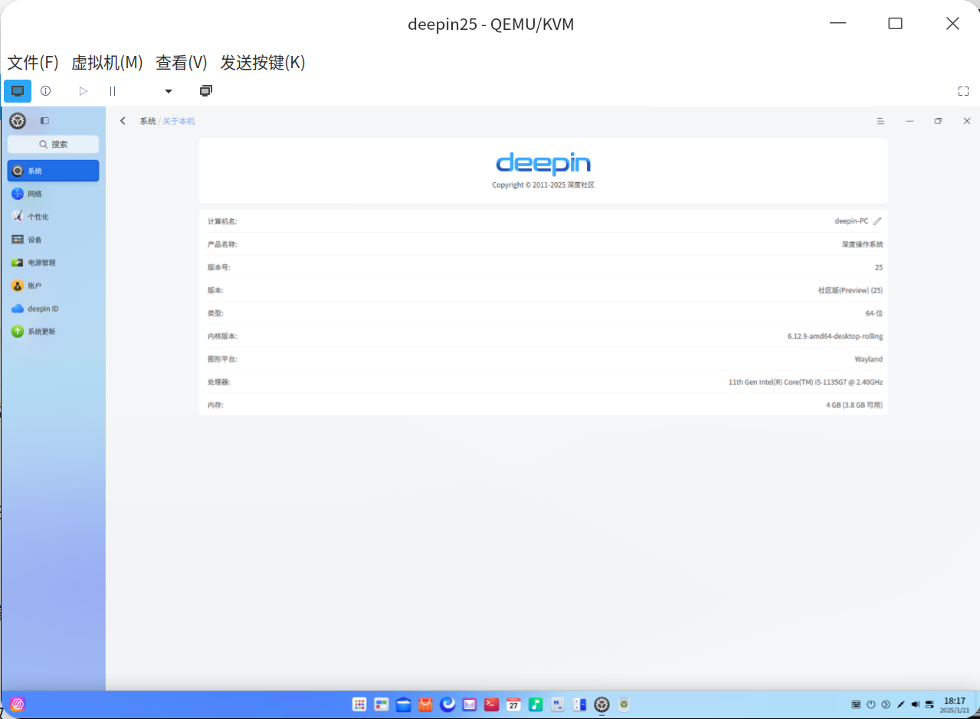Open the music player from the dock
The image size is (980, 719).
(x=536, y=704)
